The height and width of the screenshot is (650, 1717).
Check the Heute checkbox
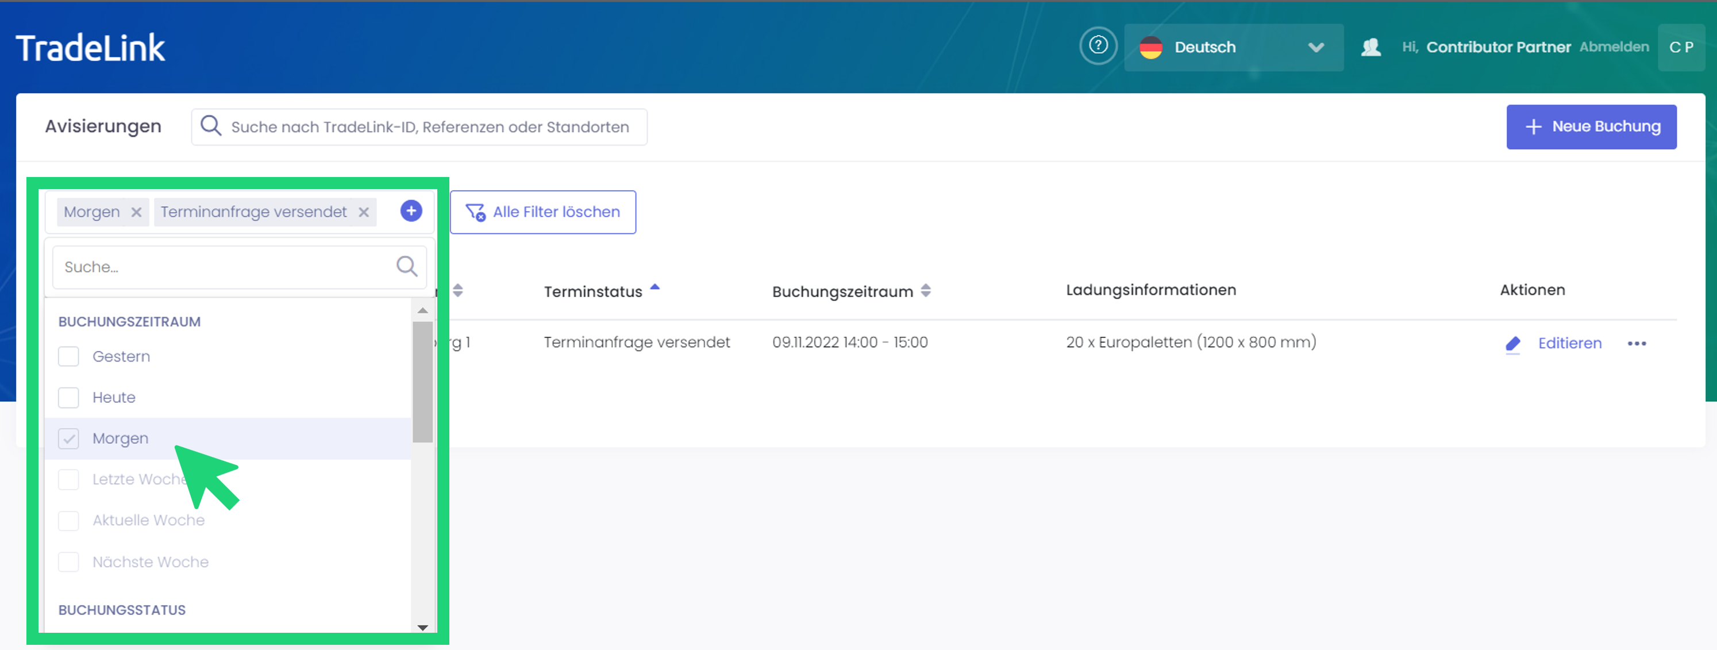click(68, 397)
